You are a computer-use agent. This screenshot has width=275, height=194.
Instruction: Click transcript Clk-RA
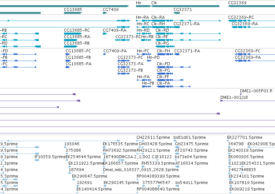point(158,17)
